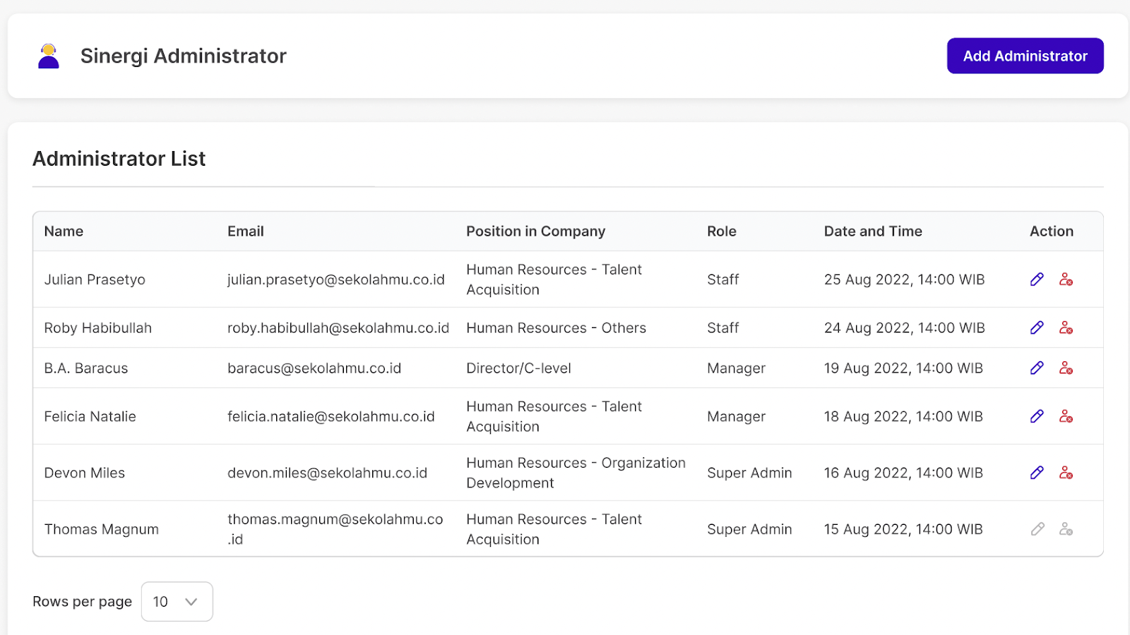Click Manager role in Felicia Natalie's row
The image size is (1130, 635).
point(736,417)
